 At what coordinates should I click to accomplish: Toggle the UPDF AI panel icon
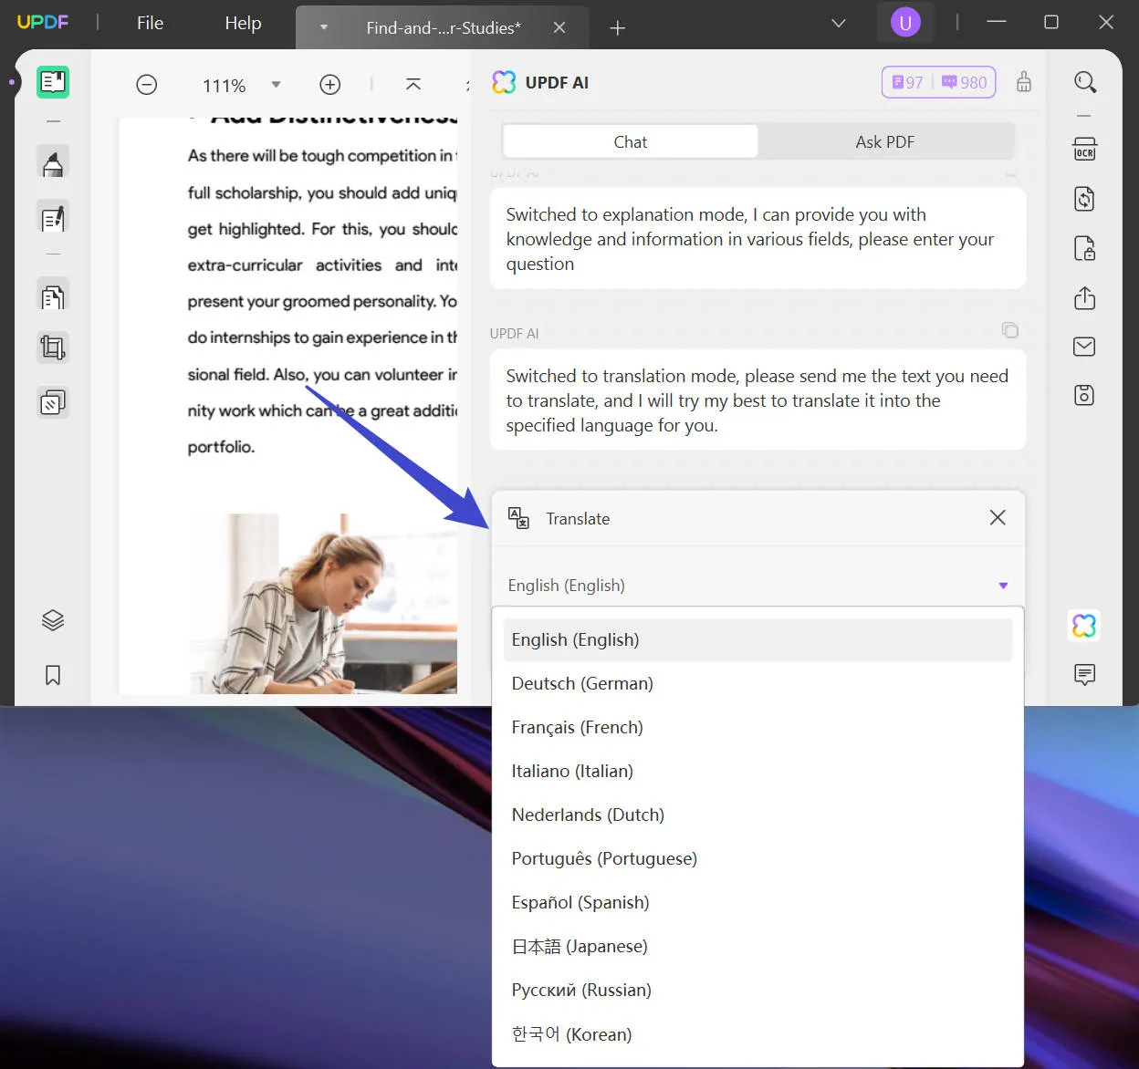1084,626
